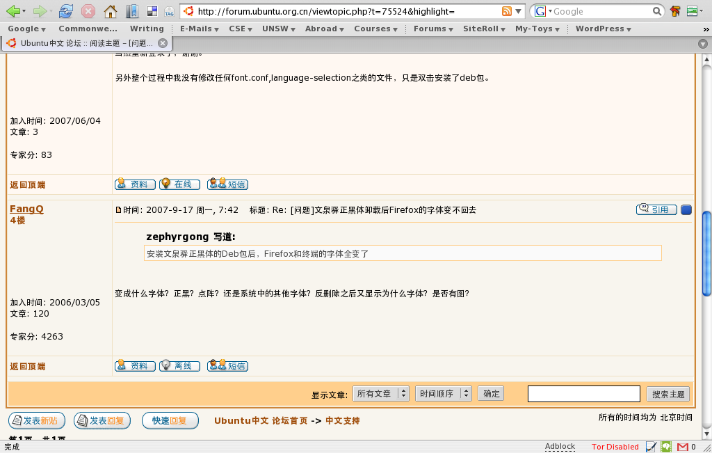Go to the home page icon
The image size is (712, 453).
point(111,11)
